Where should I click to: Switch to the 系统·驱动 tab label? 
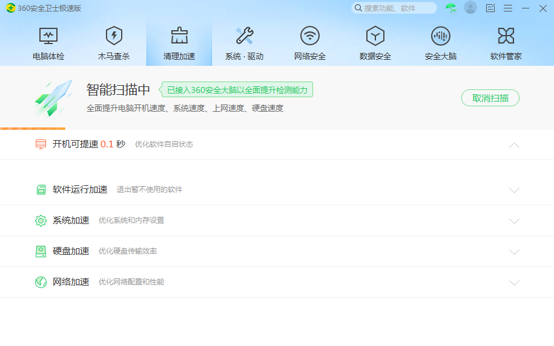(245, 56)
